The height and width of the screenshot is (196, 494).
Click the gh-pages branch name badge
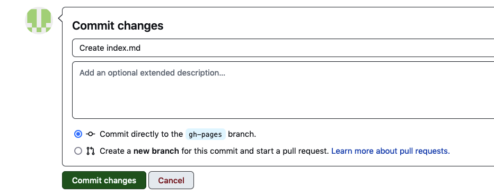206,134
